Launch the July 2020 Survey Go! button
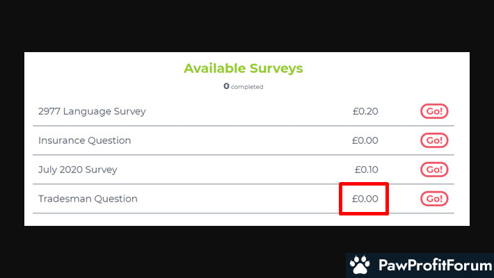This screenshot has width=494, height=278. pyautogui.click(x=434, y=170)
